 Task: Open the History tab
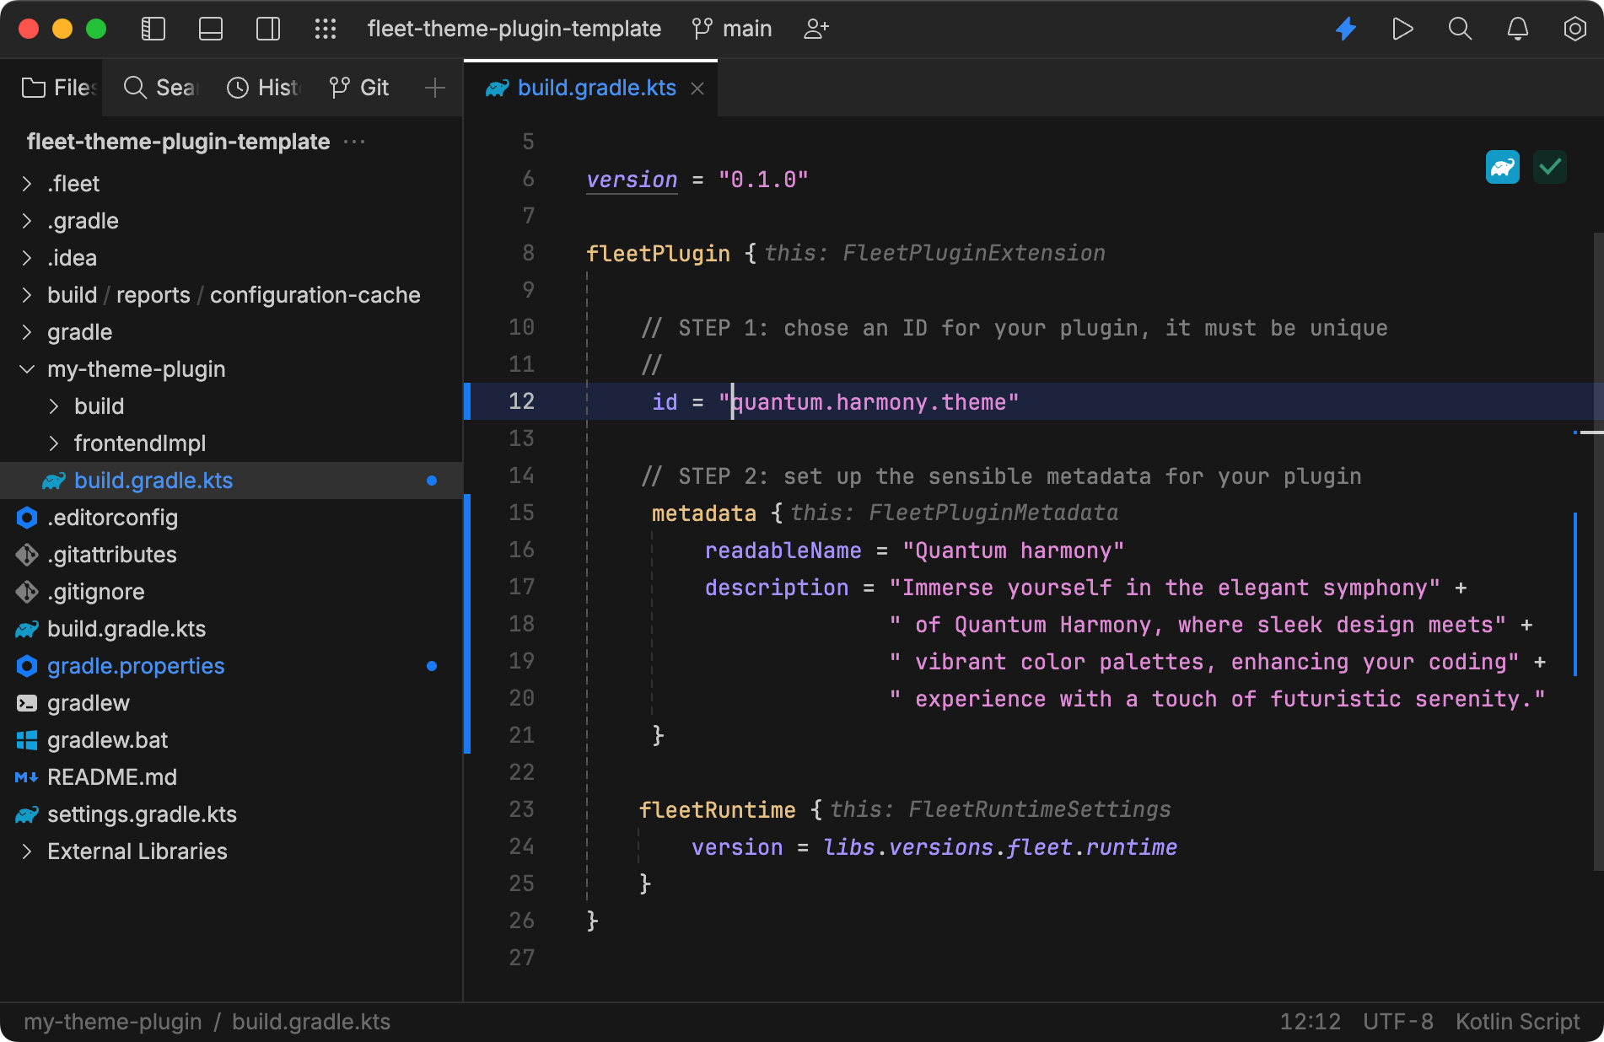point(261,87)
